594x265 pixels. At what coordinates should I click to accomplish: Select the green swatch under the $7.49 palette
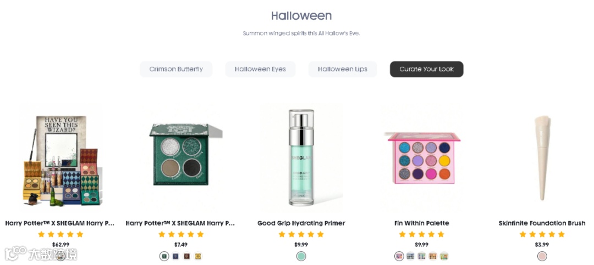pyautogui.click(x=164, y=256)
